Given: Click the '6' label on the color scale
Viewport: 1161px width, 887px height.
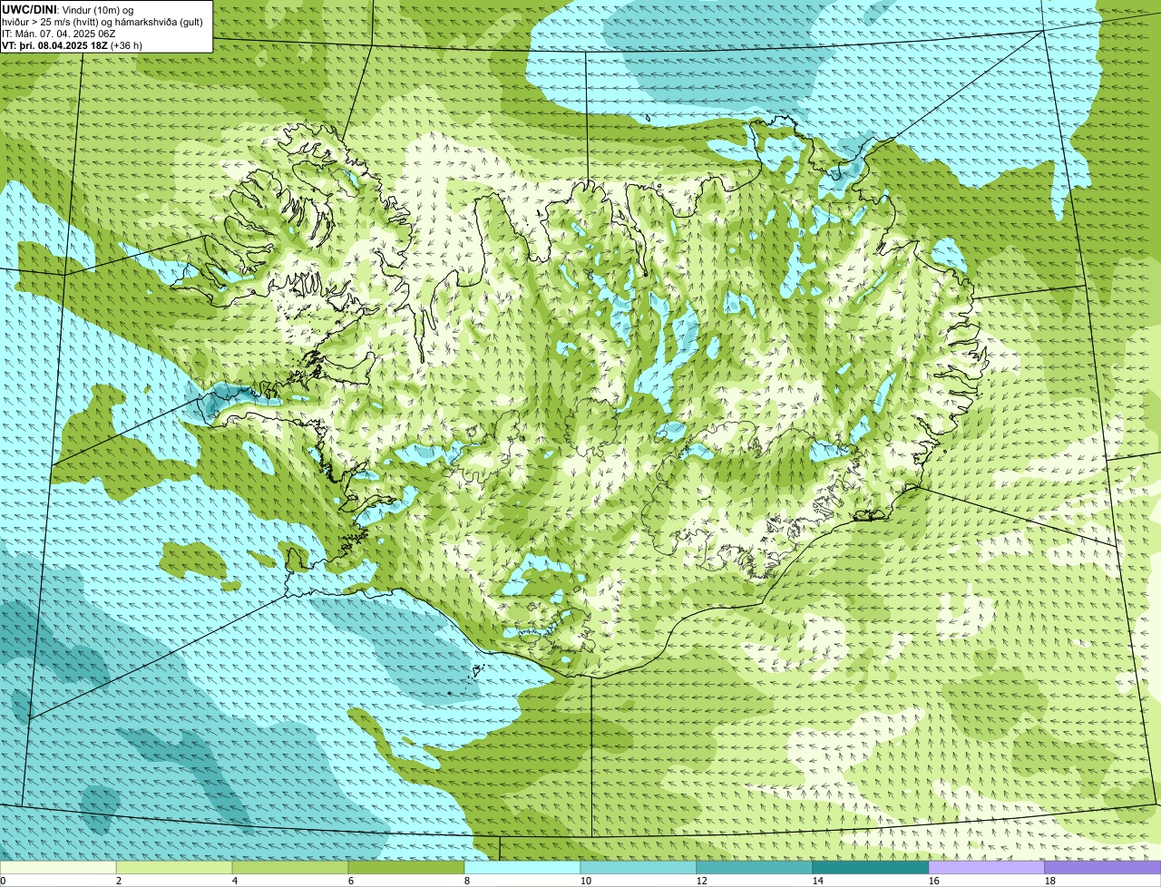Looking at the screenshot, I should pyautogui.click(x=351, y=881).
